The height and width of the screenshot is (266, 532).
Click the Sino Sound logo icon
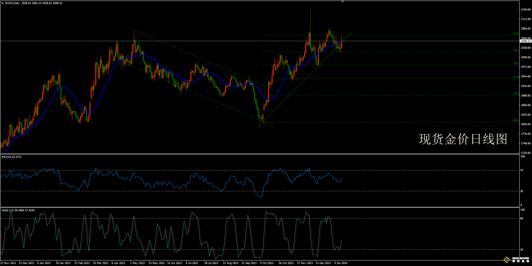click(507, 259)
